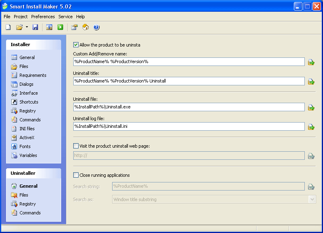Select Shortcuts in the Installer sidebar
Viewport: 323px width, 233px height.
pos(29,102)
